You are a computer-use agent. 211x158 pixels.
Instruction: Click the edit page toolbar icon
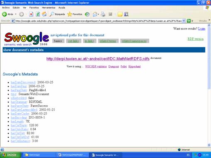110,14
